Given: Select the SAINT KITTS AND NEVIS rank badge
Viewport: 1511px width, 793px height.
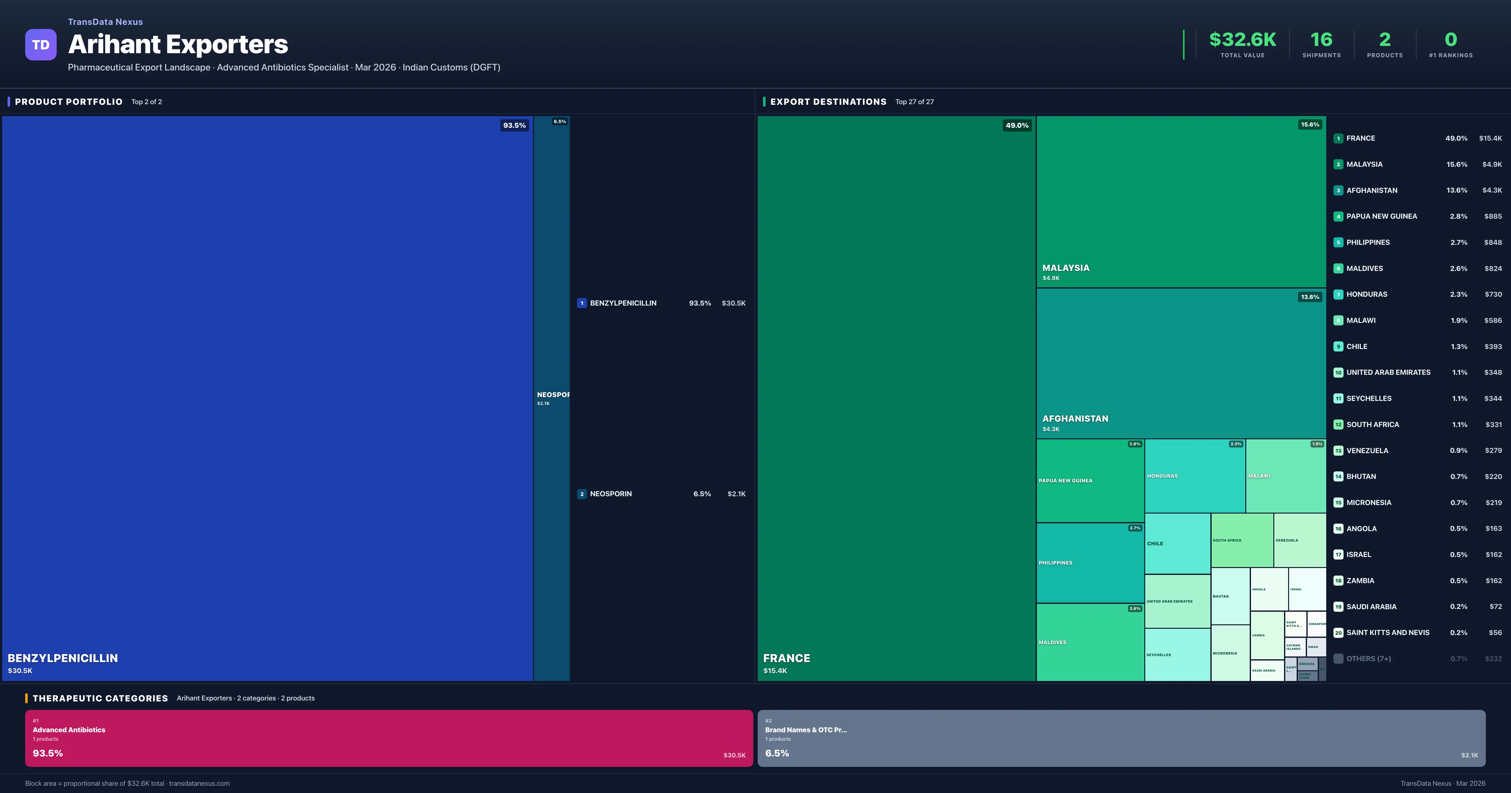Looking at the screenshot, I should 1338,632.
